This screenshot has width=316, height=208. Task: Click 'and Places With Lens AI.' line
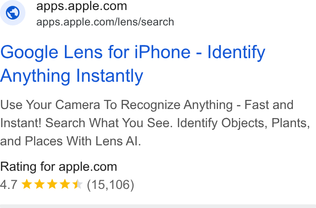click(70, 141)
